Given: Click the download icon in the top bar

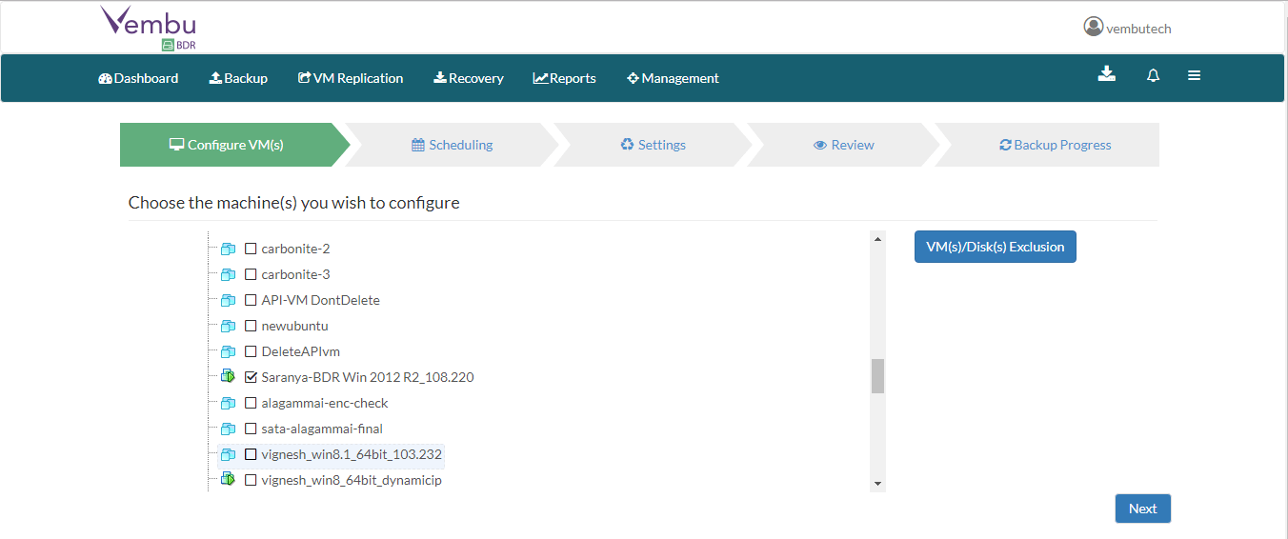Looking at the screenshot, I should coord(1106,74).
